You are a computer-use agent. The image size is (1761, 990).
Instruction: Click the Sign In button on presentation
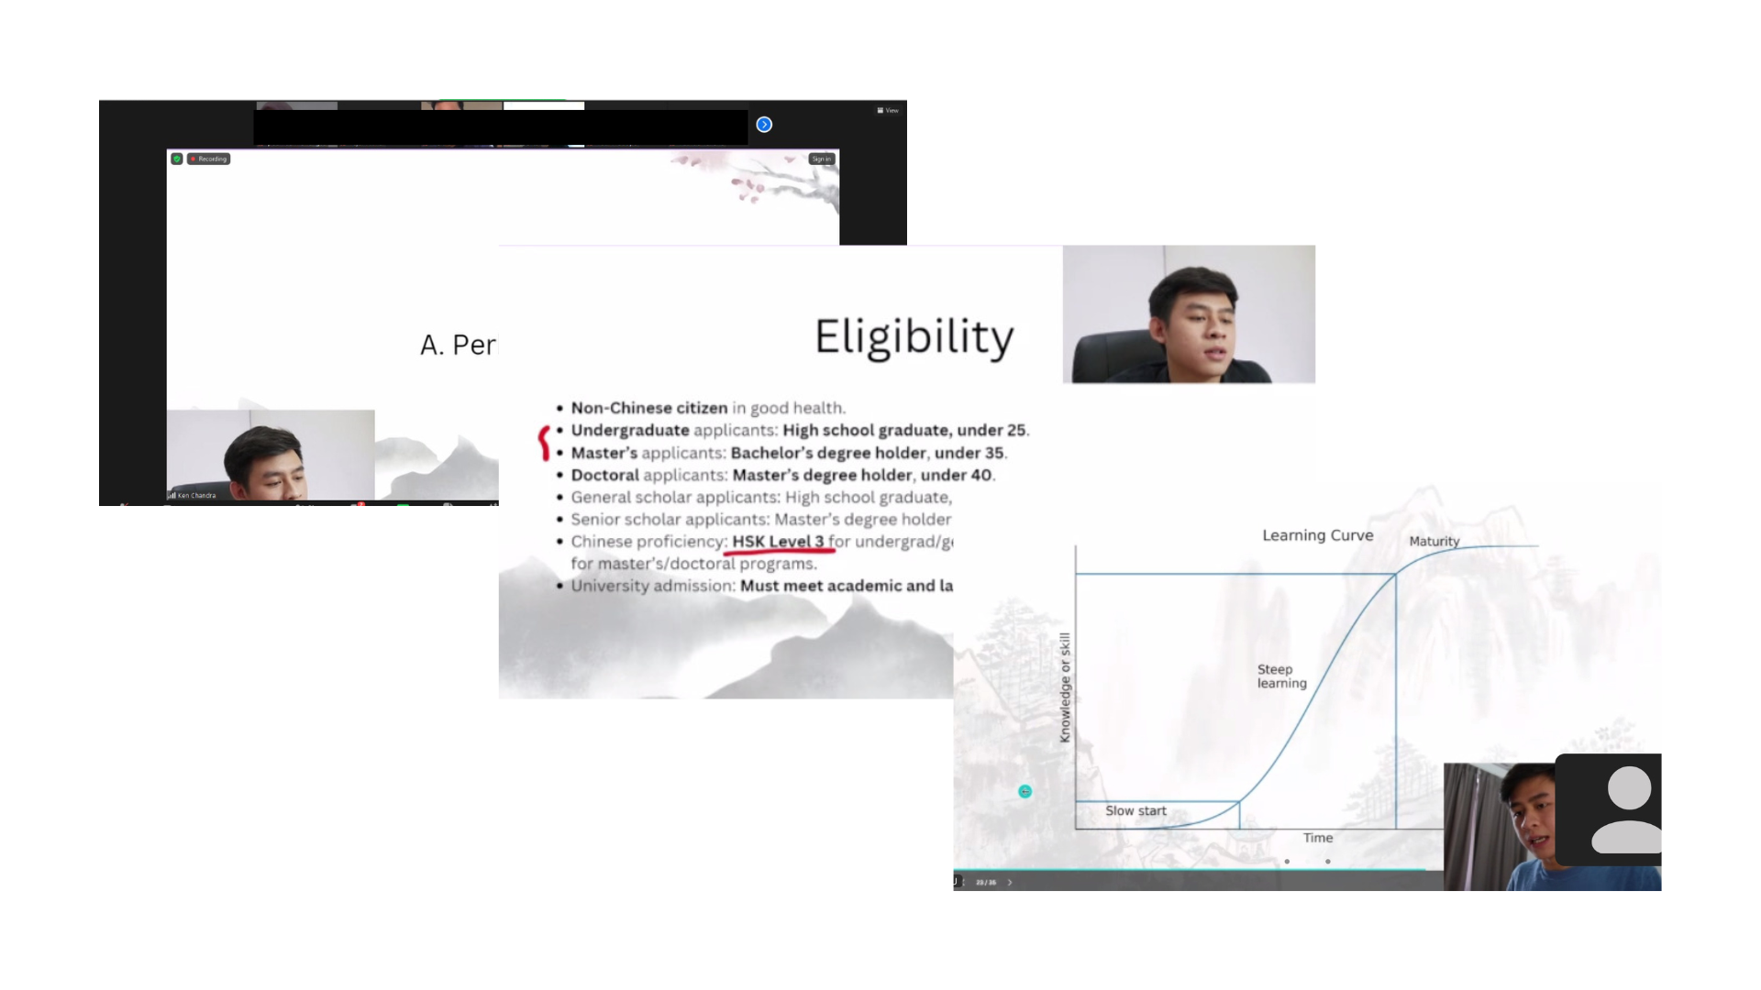[820, 159]
